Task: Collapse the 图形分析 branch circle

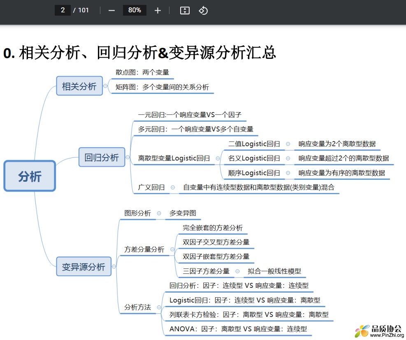Action: [159, 213]
